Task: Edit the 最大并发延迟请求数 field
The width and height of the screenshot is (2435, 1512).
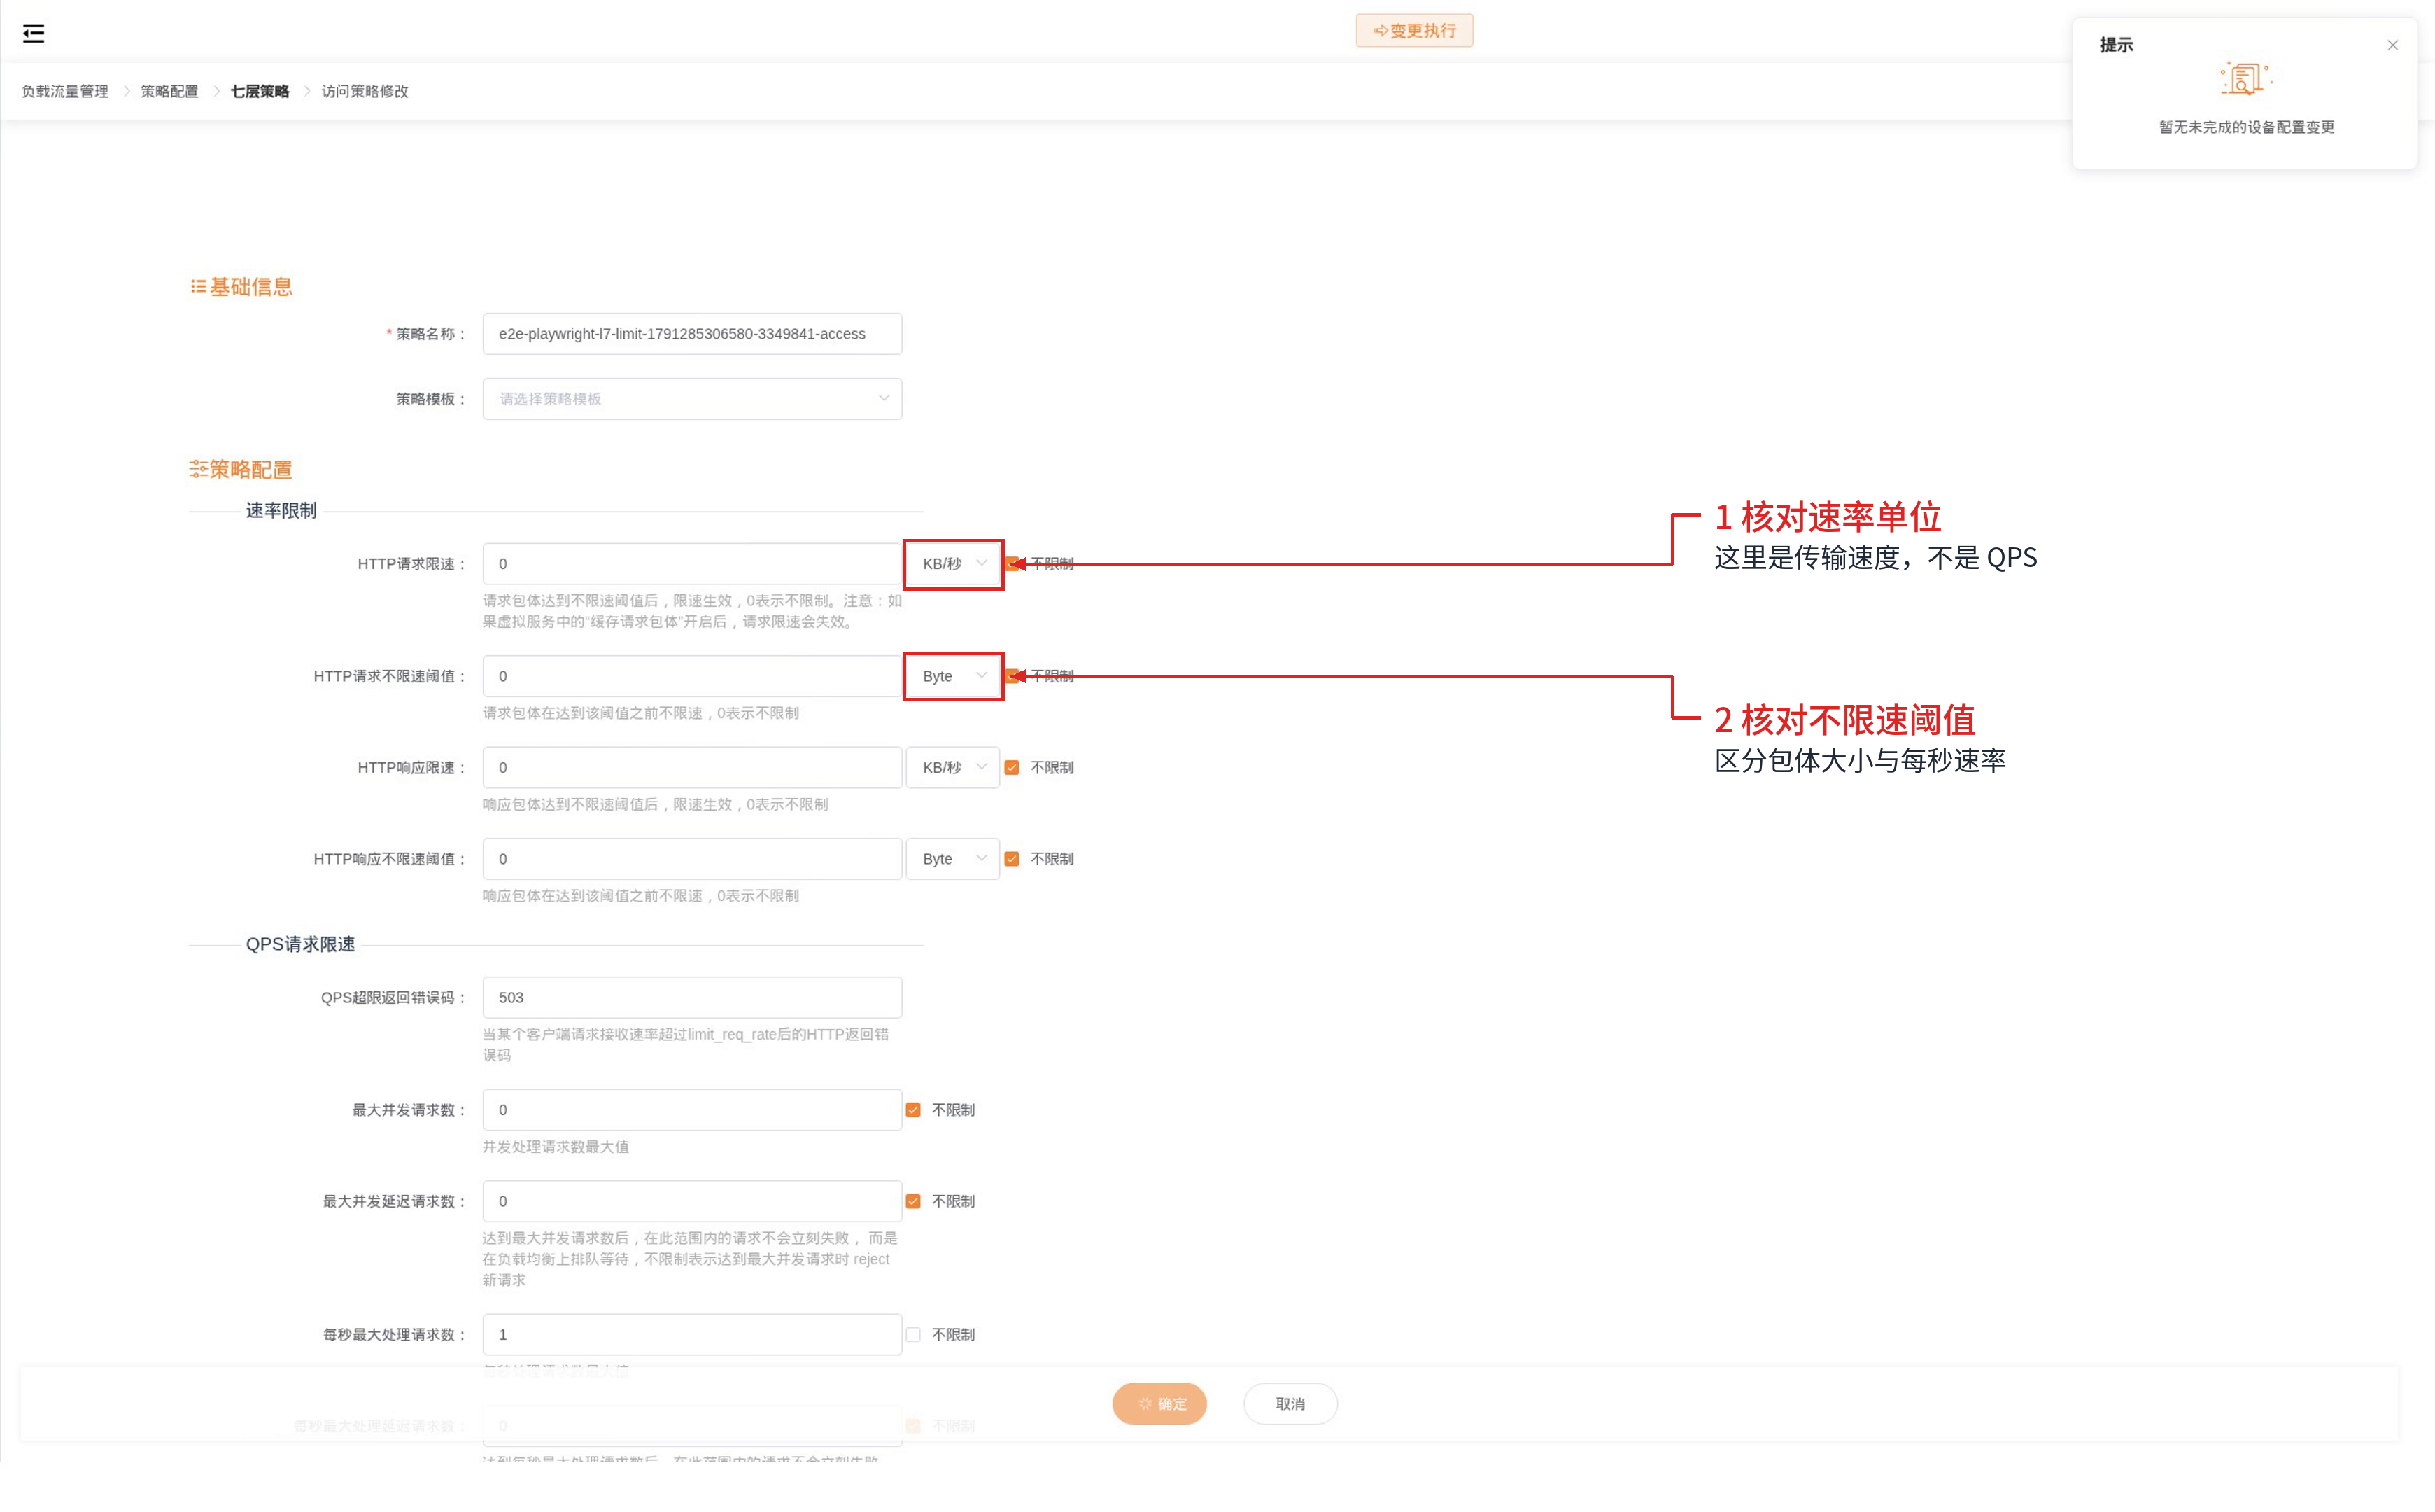Action: pyautogui.click(x=692, y=1201)
